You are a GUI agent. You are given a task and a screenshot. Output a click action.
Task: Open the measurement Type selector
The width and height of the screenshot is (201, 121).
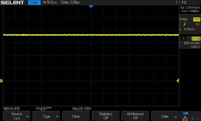(46, 116)
